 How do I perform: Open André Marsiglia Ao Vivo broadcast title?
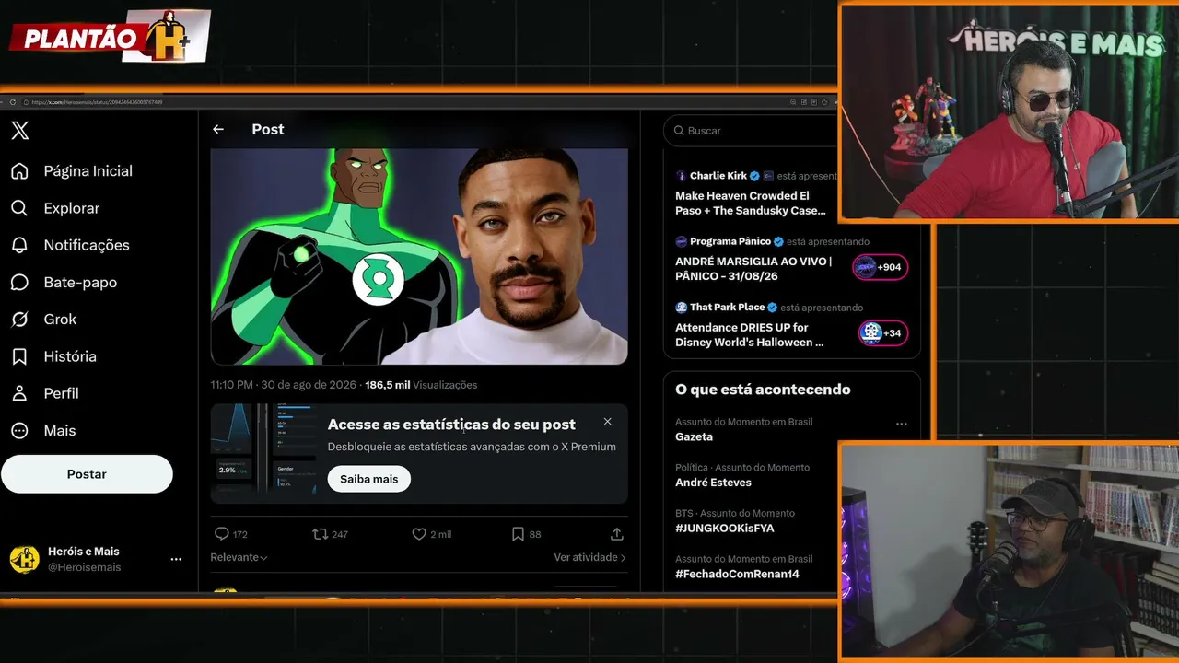(753, 269)
